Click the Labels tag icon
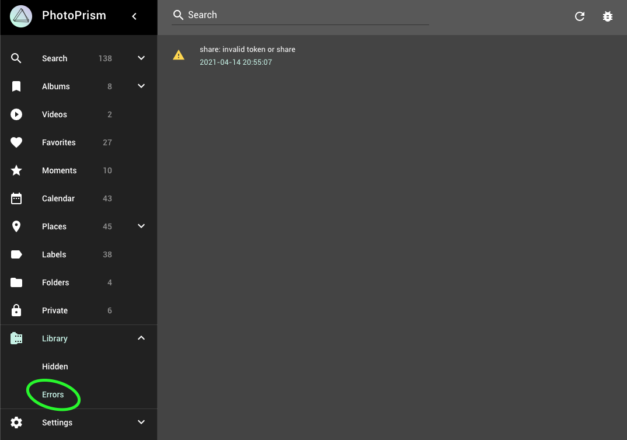The width and height of the screenshot is (627, 440). pos(16,254)
